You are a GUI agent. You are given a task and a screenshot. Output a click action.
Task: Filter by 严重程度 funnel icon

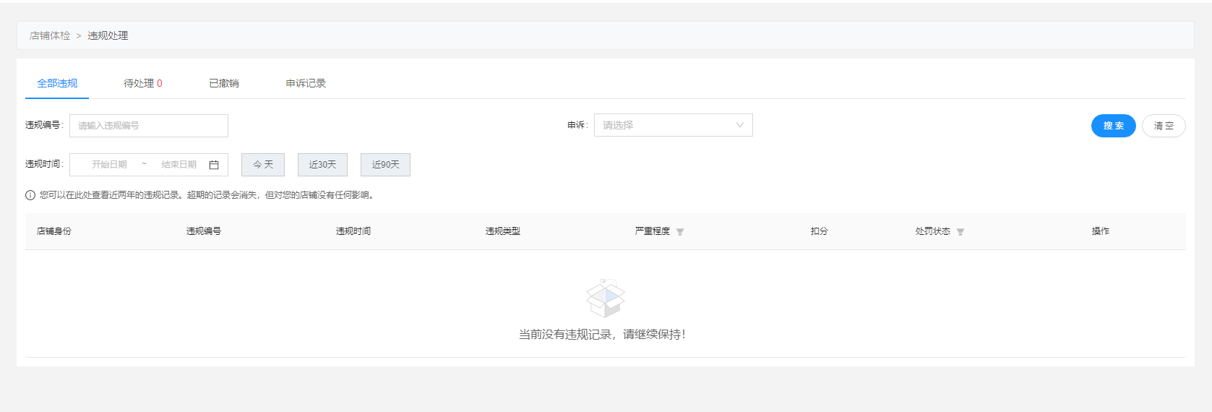point(680,232)
